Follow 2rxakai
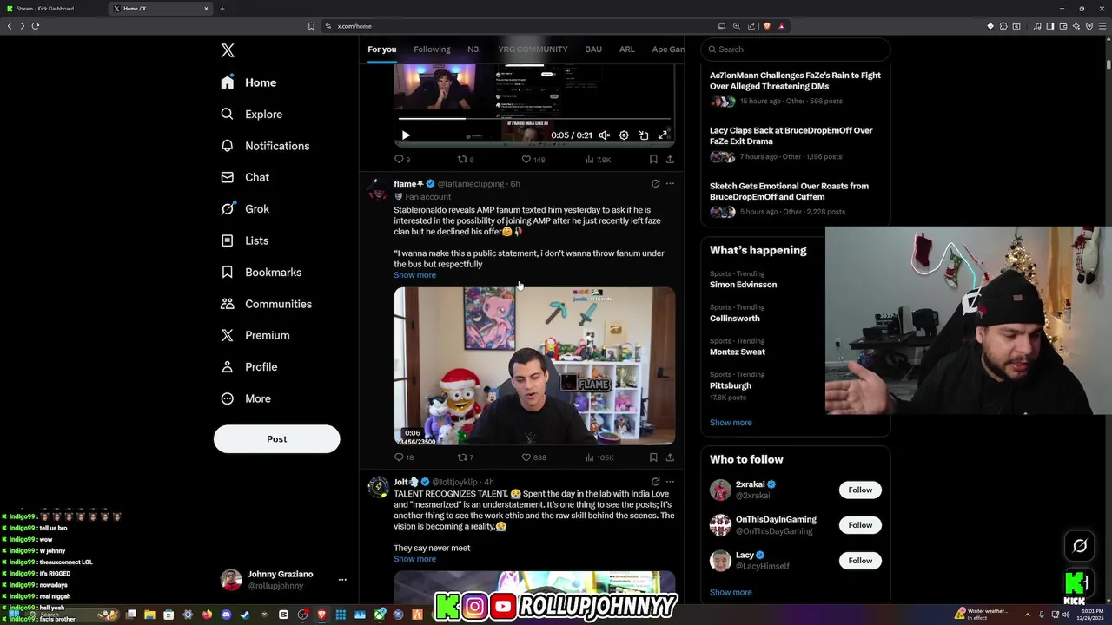Viewport: 1112px width, 625px height. [860, 490]
